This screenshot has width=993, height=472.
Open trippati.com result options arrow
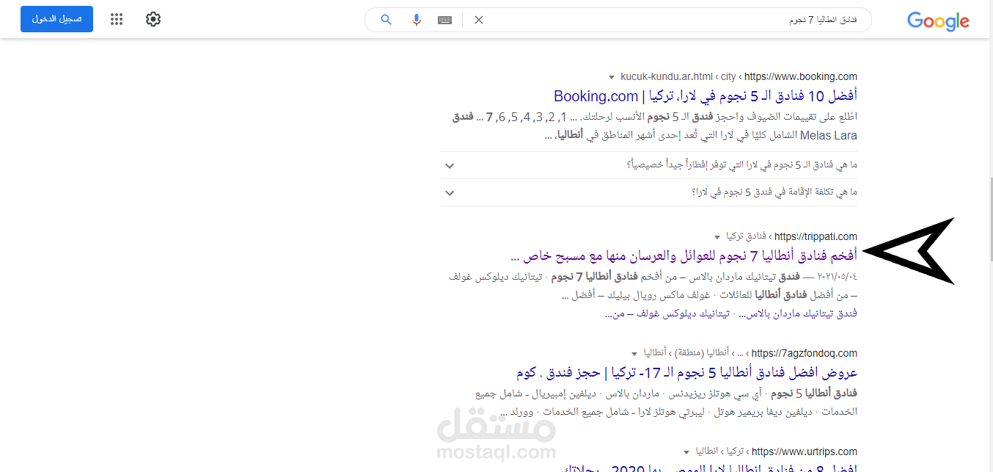[x=717, y=237]
